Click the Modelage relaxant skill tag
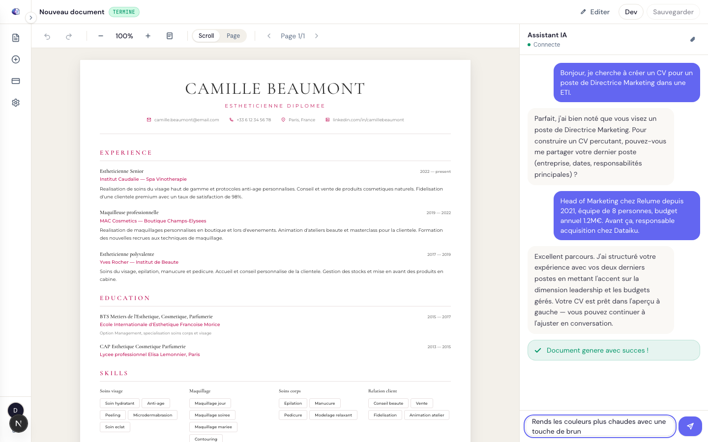The width and height of the screenshot is (708, 442). (x=333, y=415)
